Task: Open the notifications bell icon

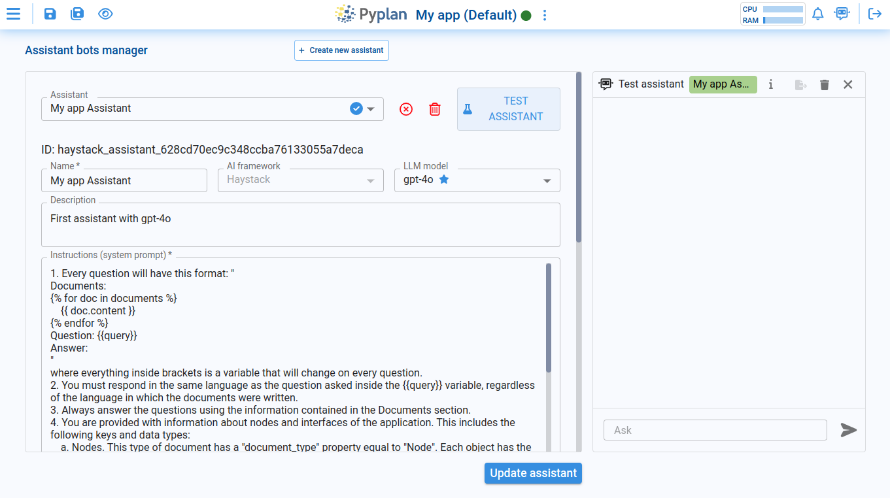Action: (x=817, y=13)
